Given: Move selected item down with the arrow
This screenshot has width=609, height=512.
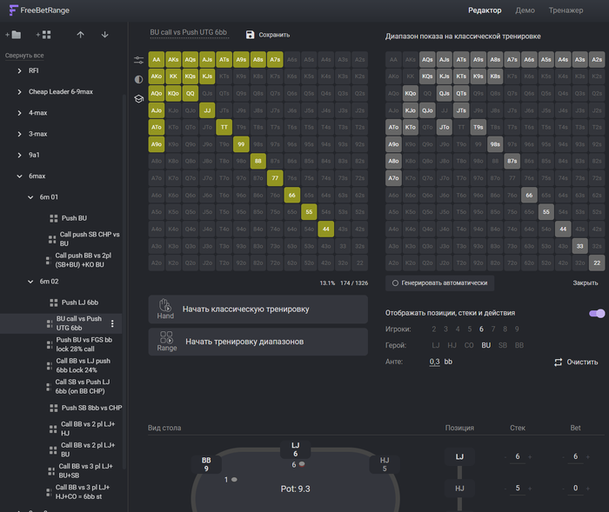Looking at the screenshot, I should (x=105, y=35).
